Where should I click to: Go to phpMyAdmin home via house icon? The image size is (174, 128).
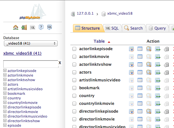(16, 27)
